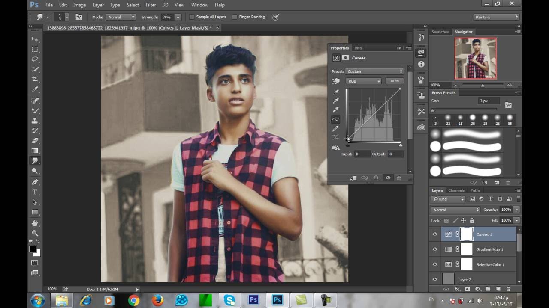
Task: Delete the adjustment layer via Properties trash icon
Action: point(399,178)
